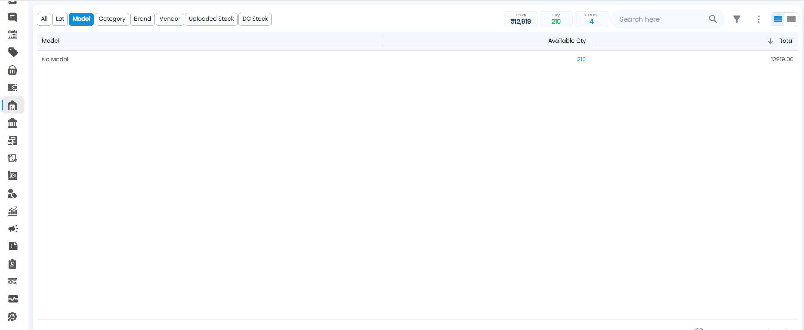804x330 pixels.
Task: Click the Count 4 summary card
Action: [x=591, y=19]
